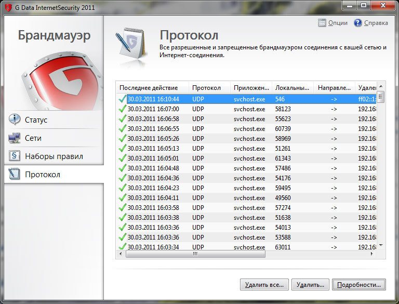Click the green checkmark of the 16:10:44 row
This screenshot has width=399, height=304.
click(123, 99)
